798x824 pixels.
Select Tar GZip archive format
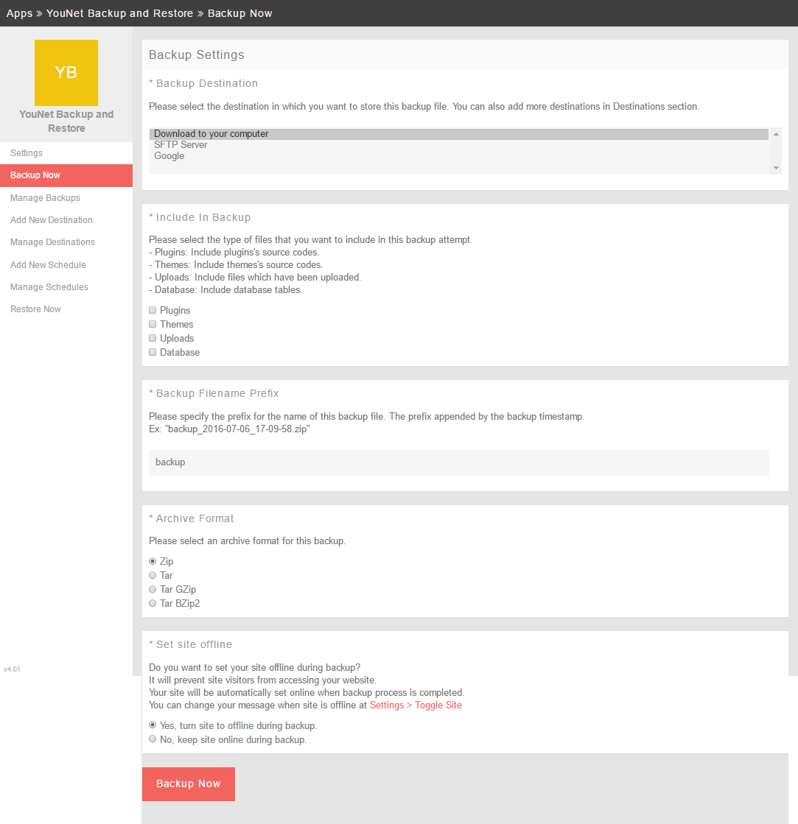coord(153,589)
